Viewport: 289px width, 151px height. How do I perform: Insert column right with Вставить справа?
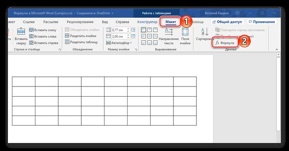tap(44, 43)
